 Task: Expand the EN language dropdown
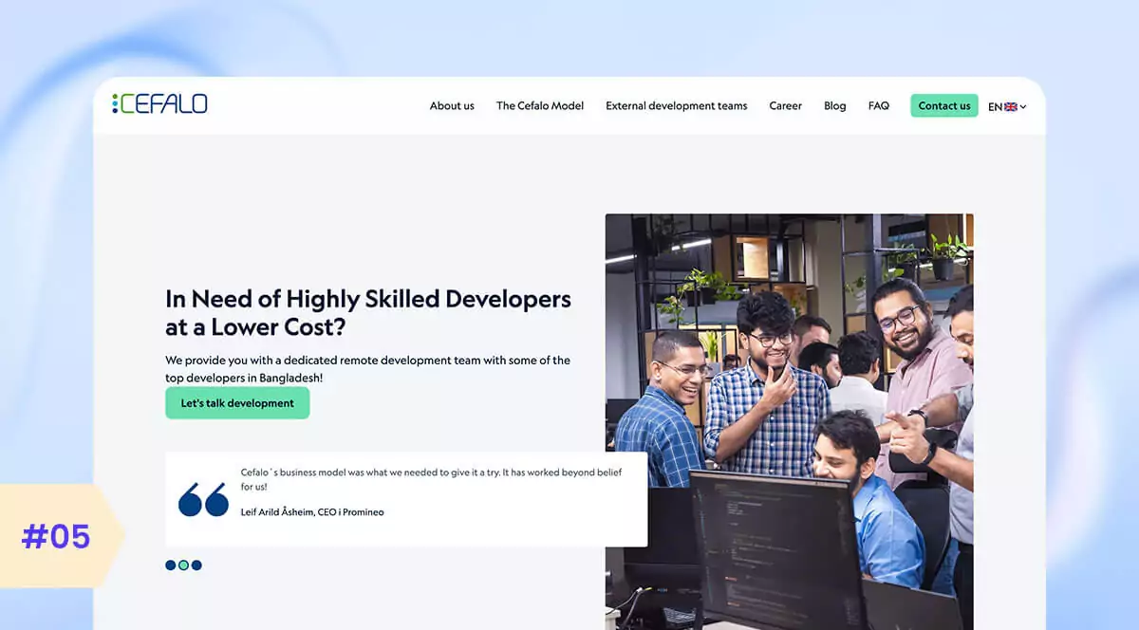click(1007, 106)
